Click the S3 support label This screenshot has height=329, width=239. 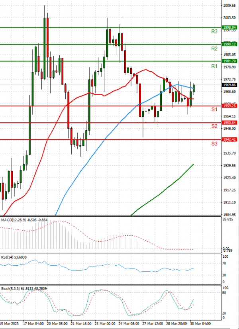point(214,144)
